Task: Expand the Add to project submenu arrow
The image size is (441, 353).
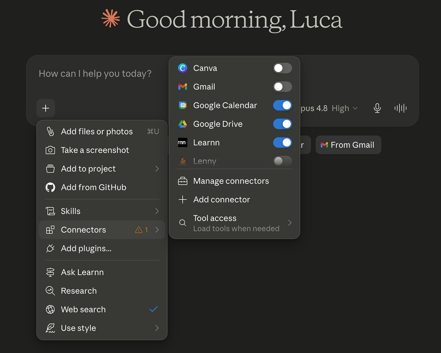Action: (157, 169)
